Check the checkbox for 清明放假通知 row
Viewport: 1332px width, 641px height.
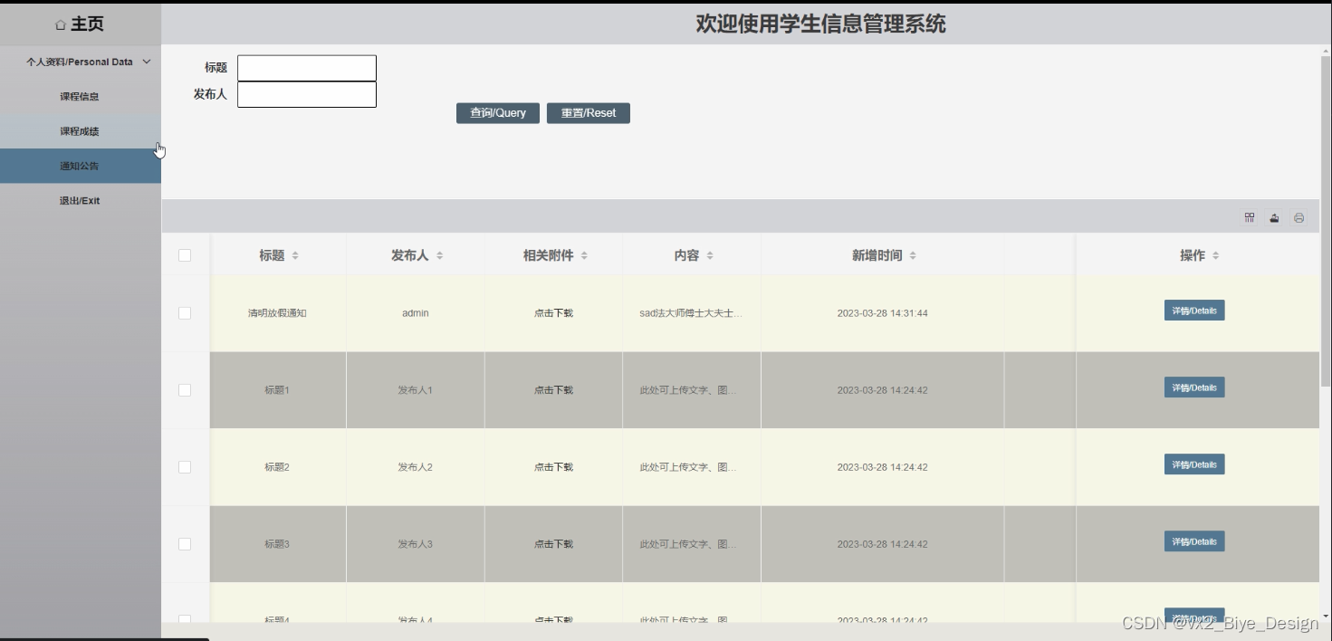[185, 312]
